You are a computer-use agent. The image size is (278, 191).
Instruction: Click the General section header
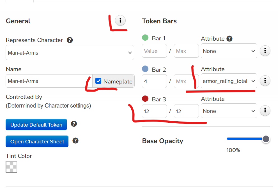18,21
